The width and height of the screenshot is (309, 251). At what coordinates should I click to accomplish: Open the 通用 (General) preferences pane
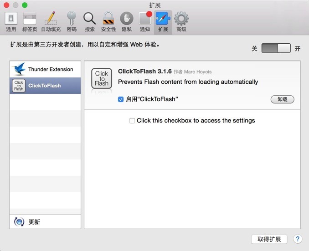pyautogui.click(x=11, y=22)
